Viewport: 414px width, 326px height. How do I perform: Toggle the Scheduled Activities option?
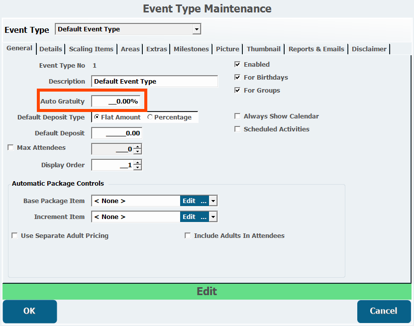tap(237, 129)
